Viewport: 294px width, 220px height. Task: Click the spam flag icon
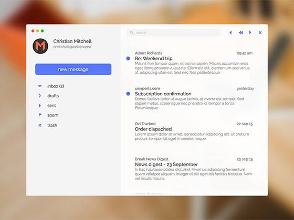(x=40, y=115)
